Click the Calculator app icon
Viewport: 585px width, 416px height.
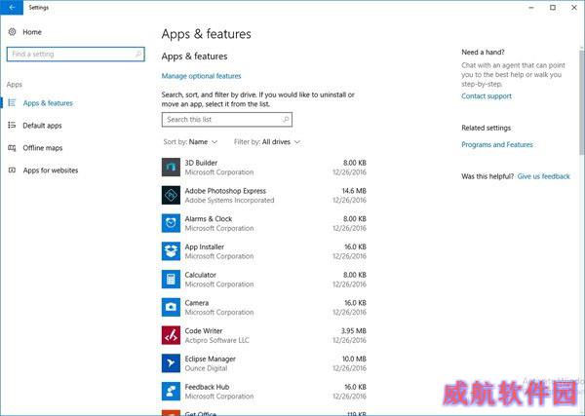coord(171,279)
